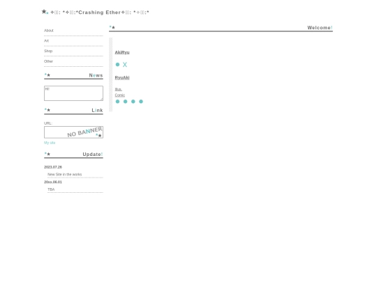
Task: Open the RyuAki link
Action: coord(122,78)
